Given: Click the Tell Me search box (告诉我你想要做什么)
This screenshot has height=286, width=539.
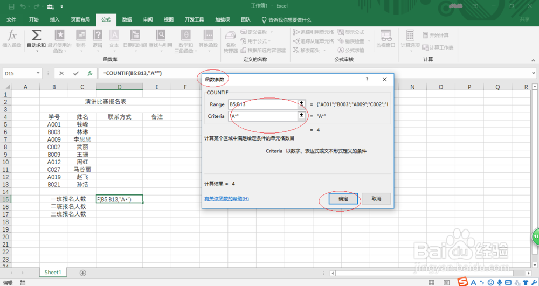Looking at the screenshot, I should (x=286, y=20).
